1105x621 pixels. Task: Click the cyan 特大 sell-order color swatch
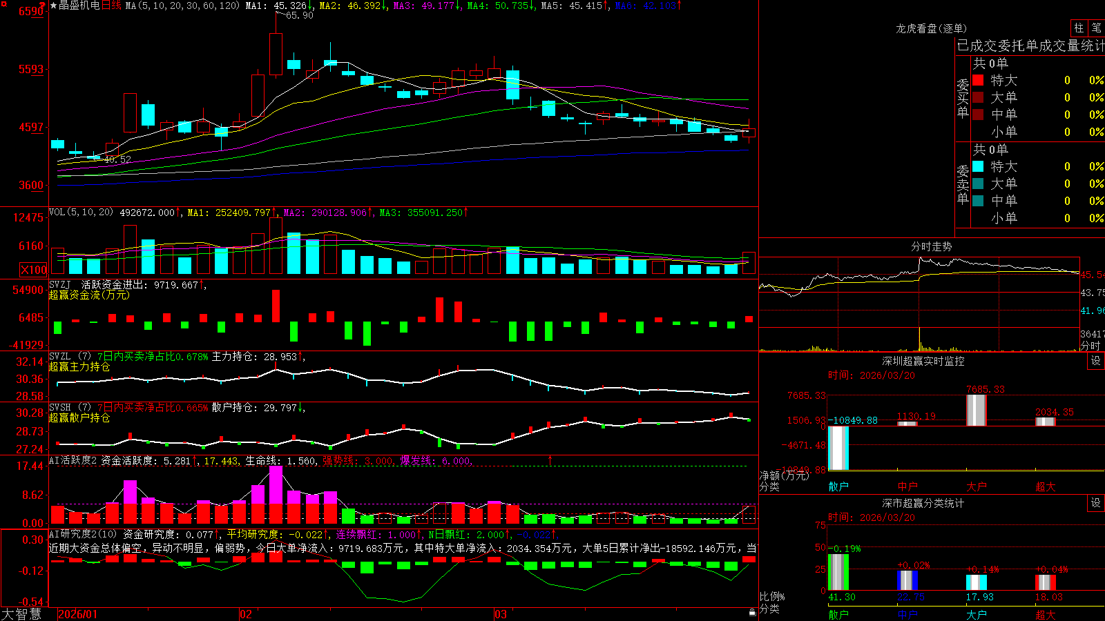pos(978,166)
